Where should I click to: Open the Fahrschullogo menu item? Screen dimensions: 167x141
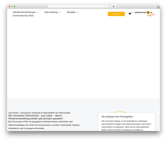51,12
